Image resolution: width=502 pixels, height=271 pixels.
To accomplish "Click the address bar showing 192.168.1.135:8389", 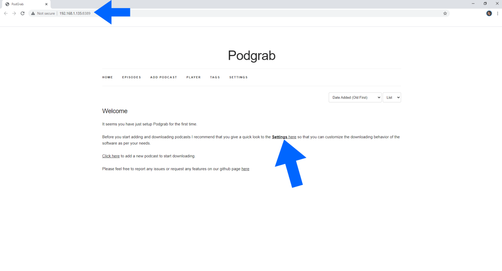I will [x=75, y=13].
